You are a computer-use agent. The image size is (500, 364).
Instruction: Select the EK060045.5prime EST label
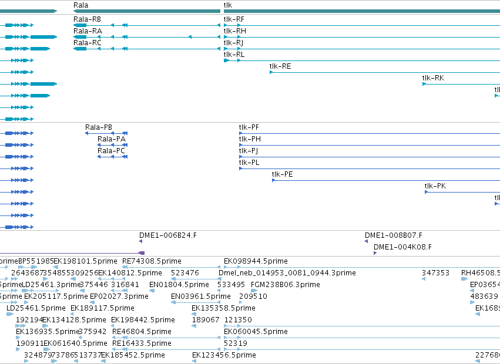tap(256, 332)
